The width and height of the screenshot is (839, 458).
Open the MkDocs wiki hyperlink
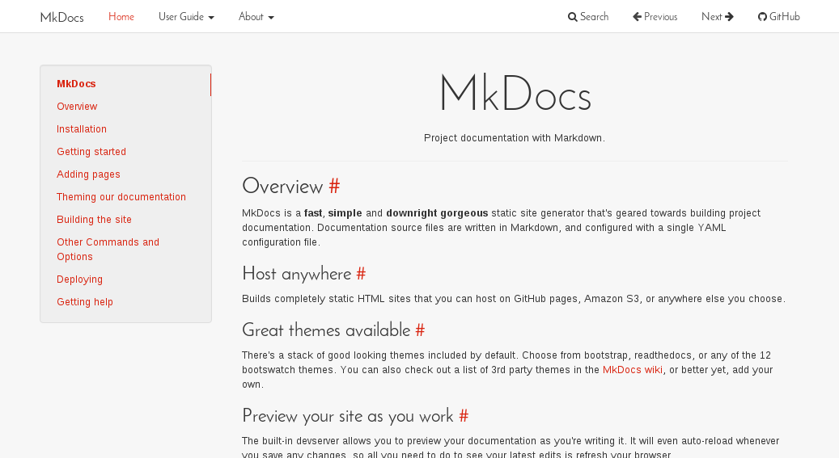pos(633,370)
